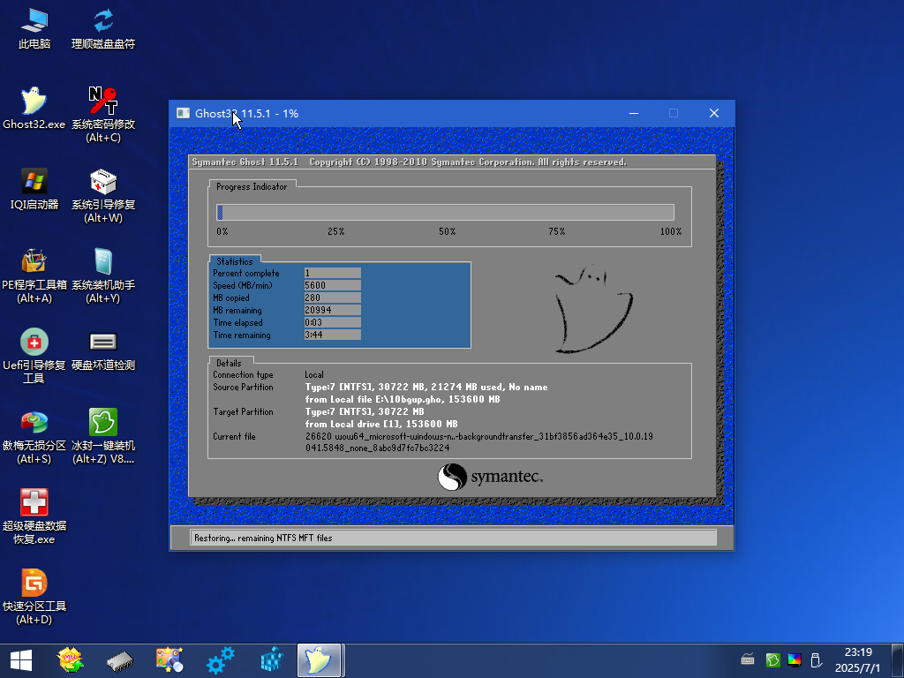Screen dimensions: 904x678
Task: Select Uefi引导修复工具 desktop icon
Action: (34, 356)
